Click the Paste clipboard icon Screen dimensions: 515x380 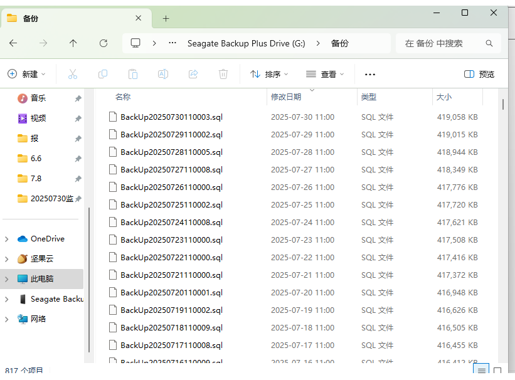(133, 74)
